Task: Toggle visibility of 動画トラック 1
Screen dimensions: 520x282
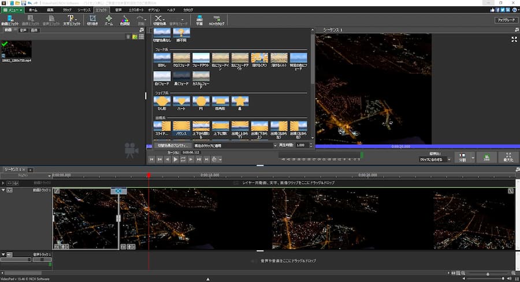Action: tap(9, 190)
